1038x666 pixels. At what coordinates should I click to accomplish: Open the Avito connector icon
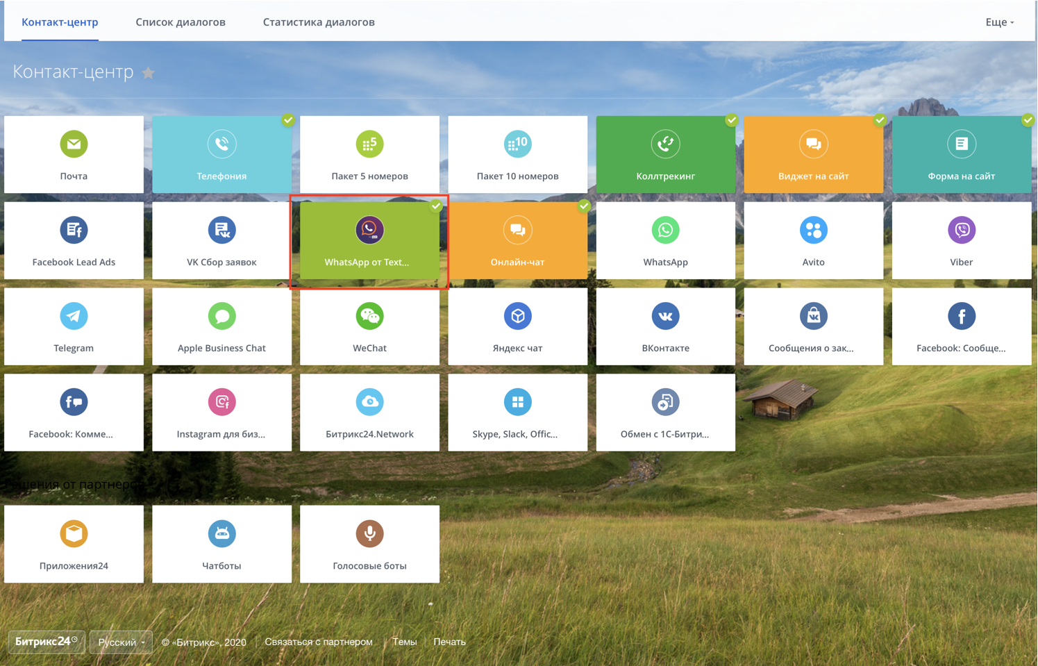[x=813, y=230]
